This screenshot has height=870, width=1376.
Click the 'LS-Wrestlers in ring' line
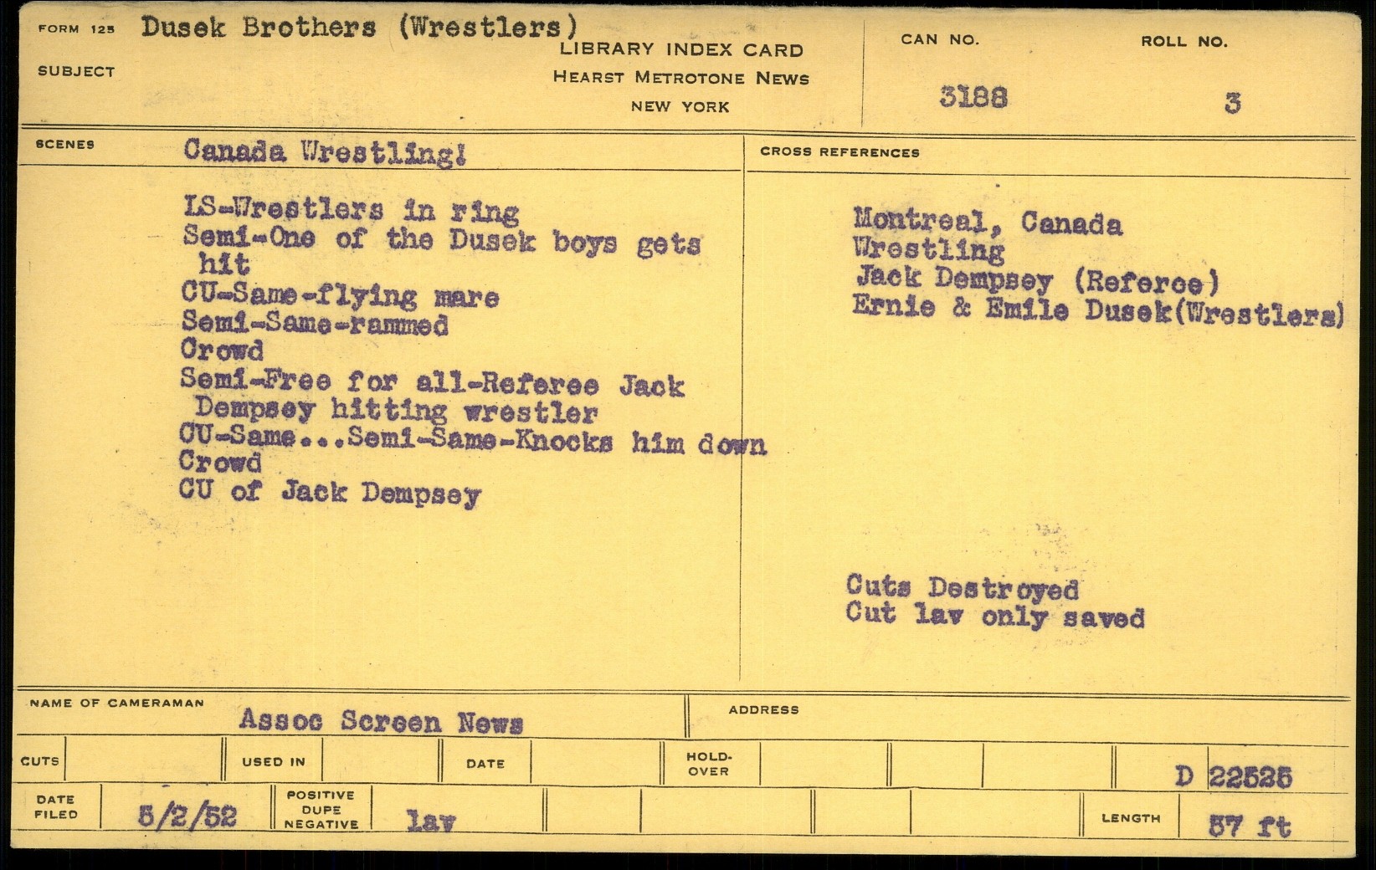click(351, 209)
